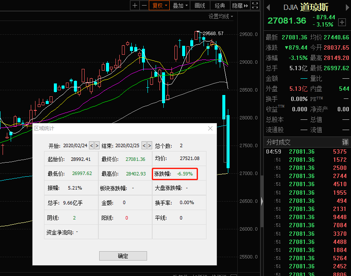The width and height of the screenshot is (351, 276).
Task: Move start date forward one day
Action: point(97,145)
